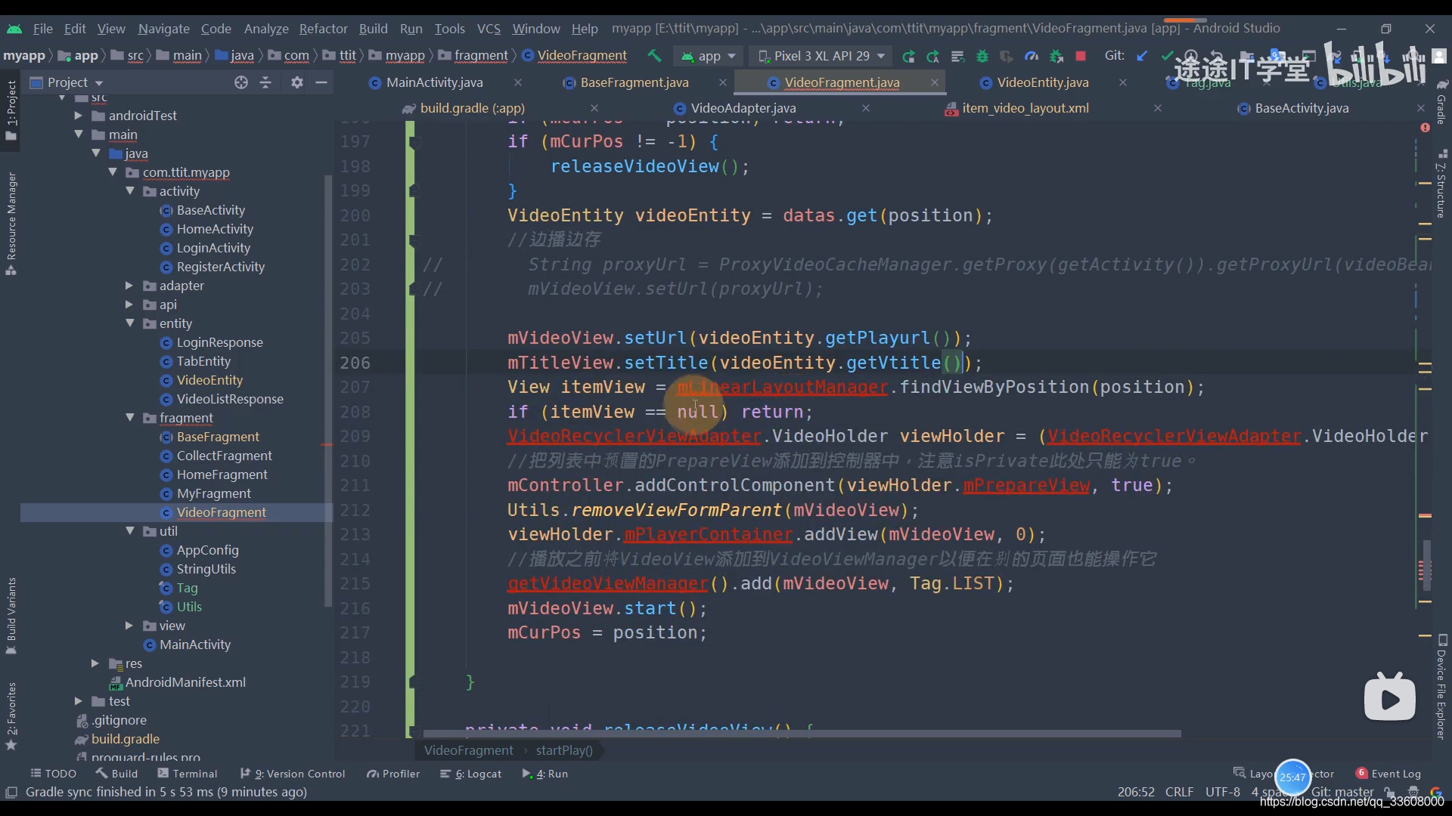The width and height of the screenshot is (1452, 816).
Task: Expand the androidTest folder
Action: point(78,116)
